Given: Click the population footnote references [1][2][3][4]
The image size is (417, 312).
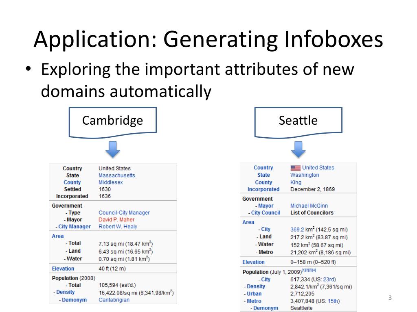Looking at the screenshot, I should pos(309,270).
